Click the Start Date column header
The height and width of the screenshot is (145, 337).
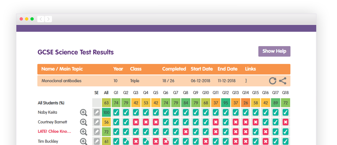pos(202,69)
